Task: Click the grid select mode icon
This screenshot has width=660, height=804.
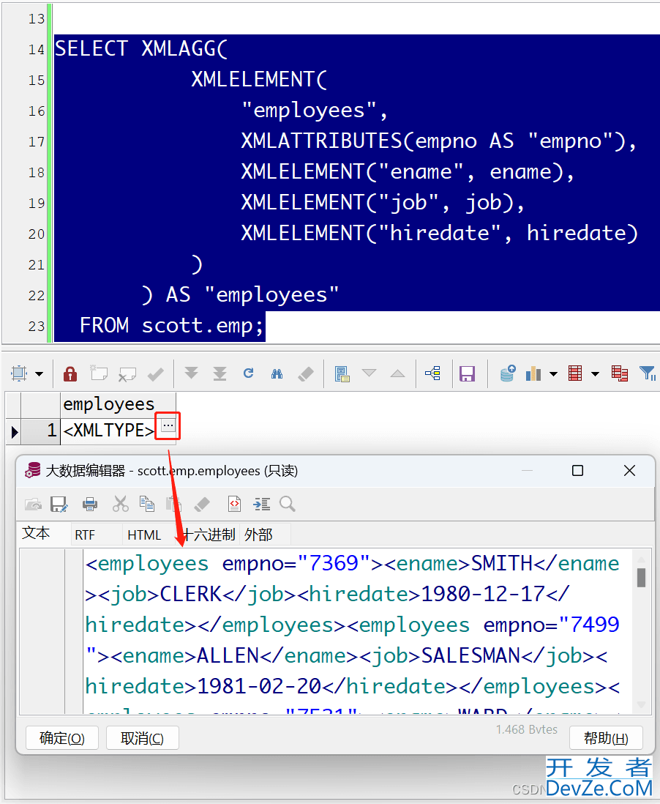Action: click(19, 373)
